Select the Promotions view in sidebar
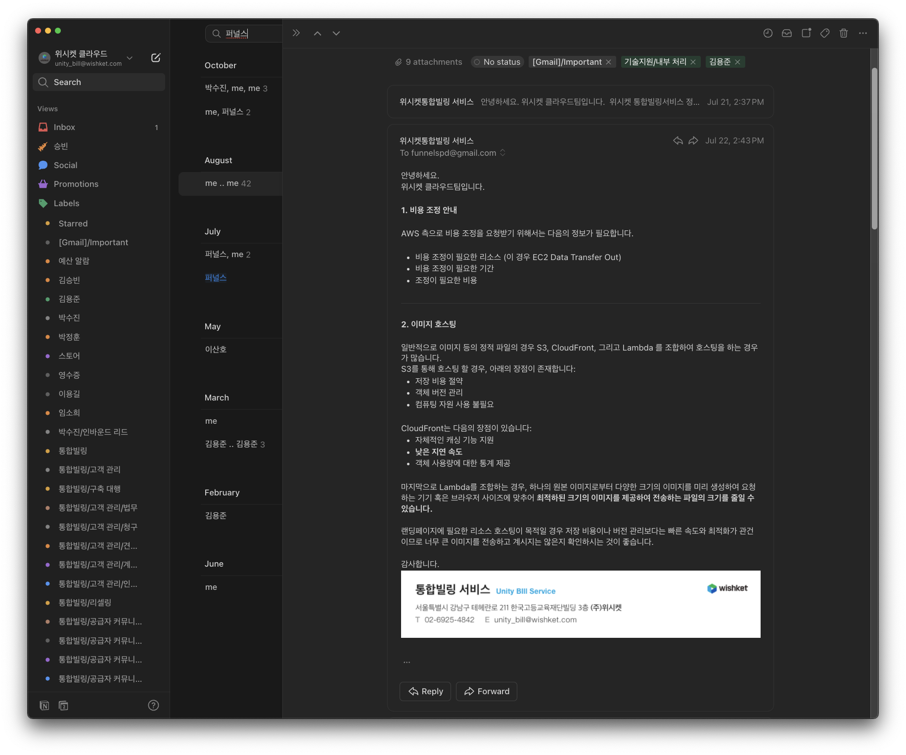This screenshot has height=755, width=906. coord(76,184)
